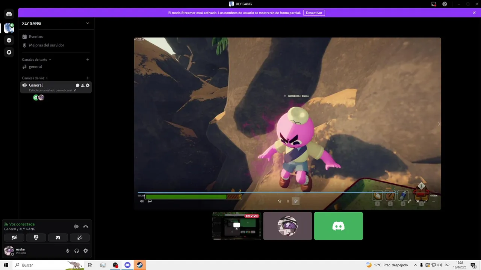Screen dimensions: 481x270
Task: Click Desactivar to turn off Streamer mode
Action: (x=314, y=13)
